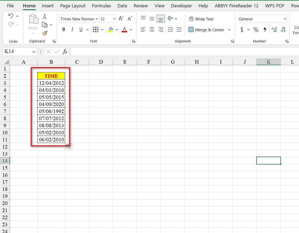Apply Percent Style number format
Screen dimensions: 299x233
click(x=256, y=30)
